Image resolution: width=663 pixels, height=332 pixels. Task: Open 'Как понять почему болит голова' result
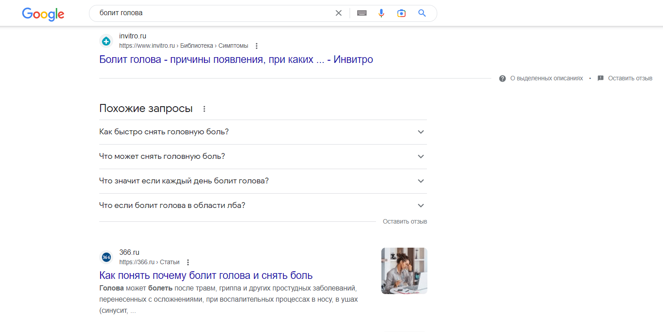[x=206, y=275]
